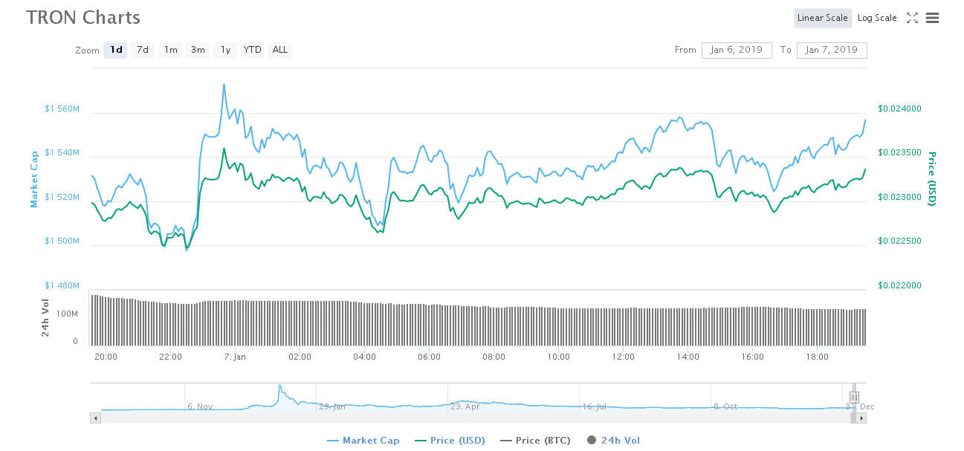Switch to Linear Scale
This screenshot has height=451, width=964.
point(822,18)
